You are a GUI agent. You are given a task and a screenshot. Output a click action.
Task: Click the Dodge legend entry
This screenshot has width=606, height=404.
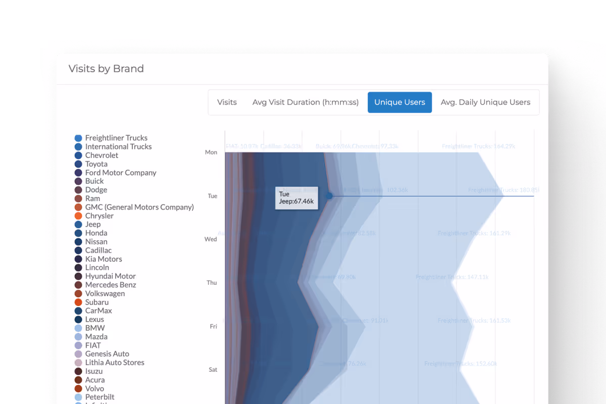(91, 190)
